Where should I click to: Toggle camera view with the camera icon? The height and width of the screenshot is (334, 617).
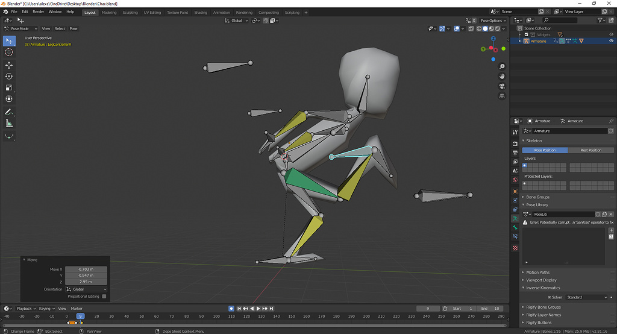point(502,86)
